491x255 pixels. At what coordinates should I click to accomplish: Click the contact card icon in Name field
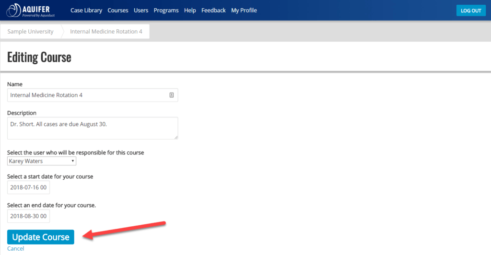[x=172, y=95]
